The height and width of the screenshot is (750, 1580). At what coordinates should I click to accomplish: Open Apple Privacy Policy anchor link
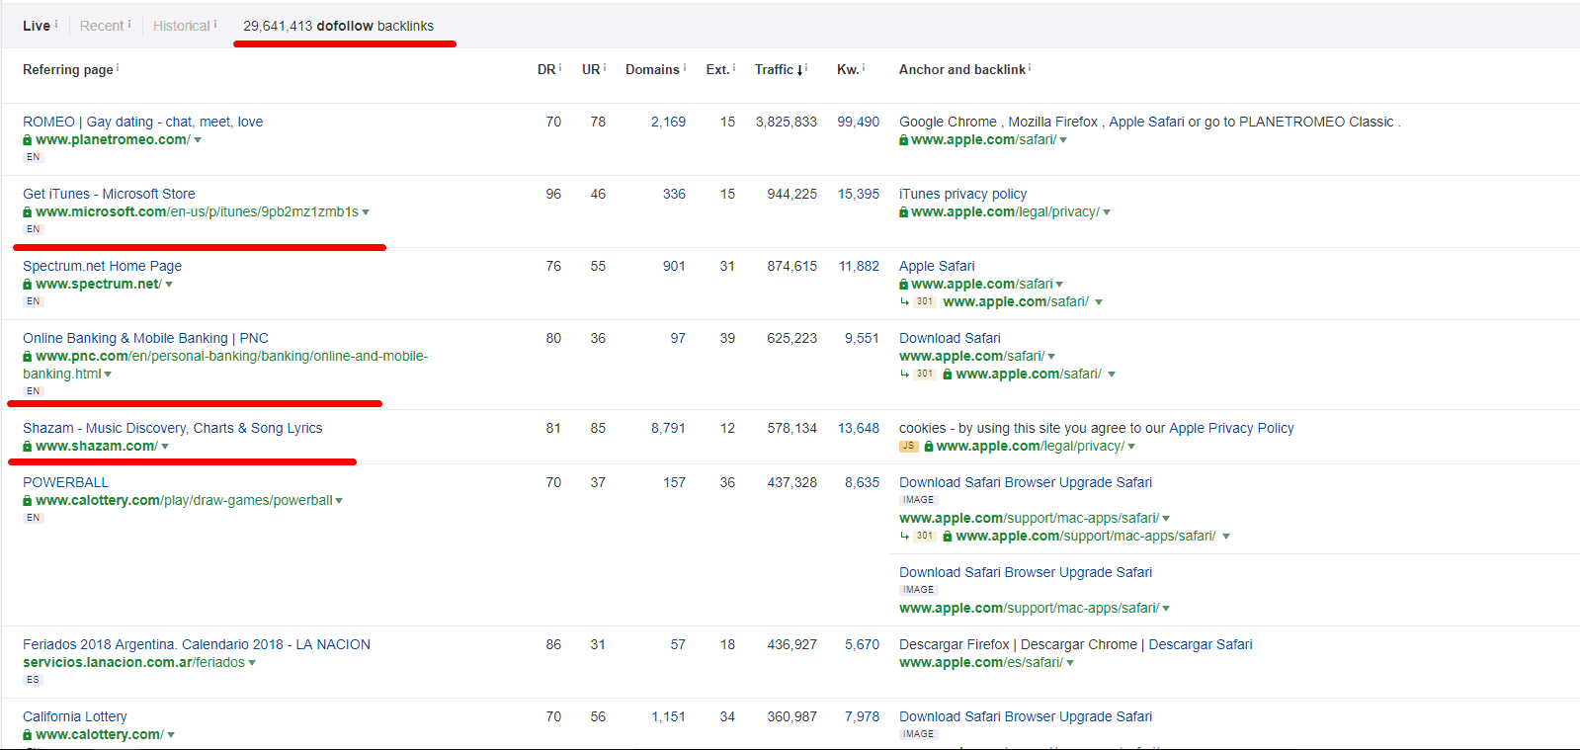1231,428
